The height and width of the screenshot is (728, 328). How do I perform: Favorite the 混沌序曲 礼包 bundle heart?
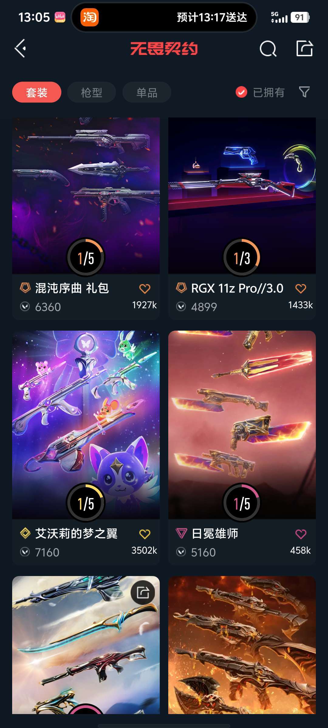tap(145, 288)
